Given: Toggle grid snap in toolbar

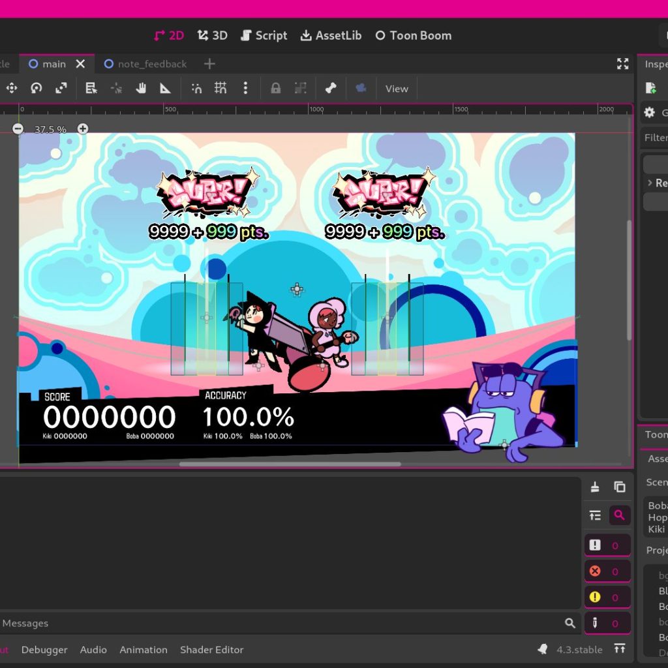Looking at the screenshot, I should (220, 88).
